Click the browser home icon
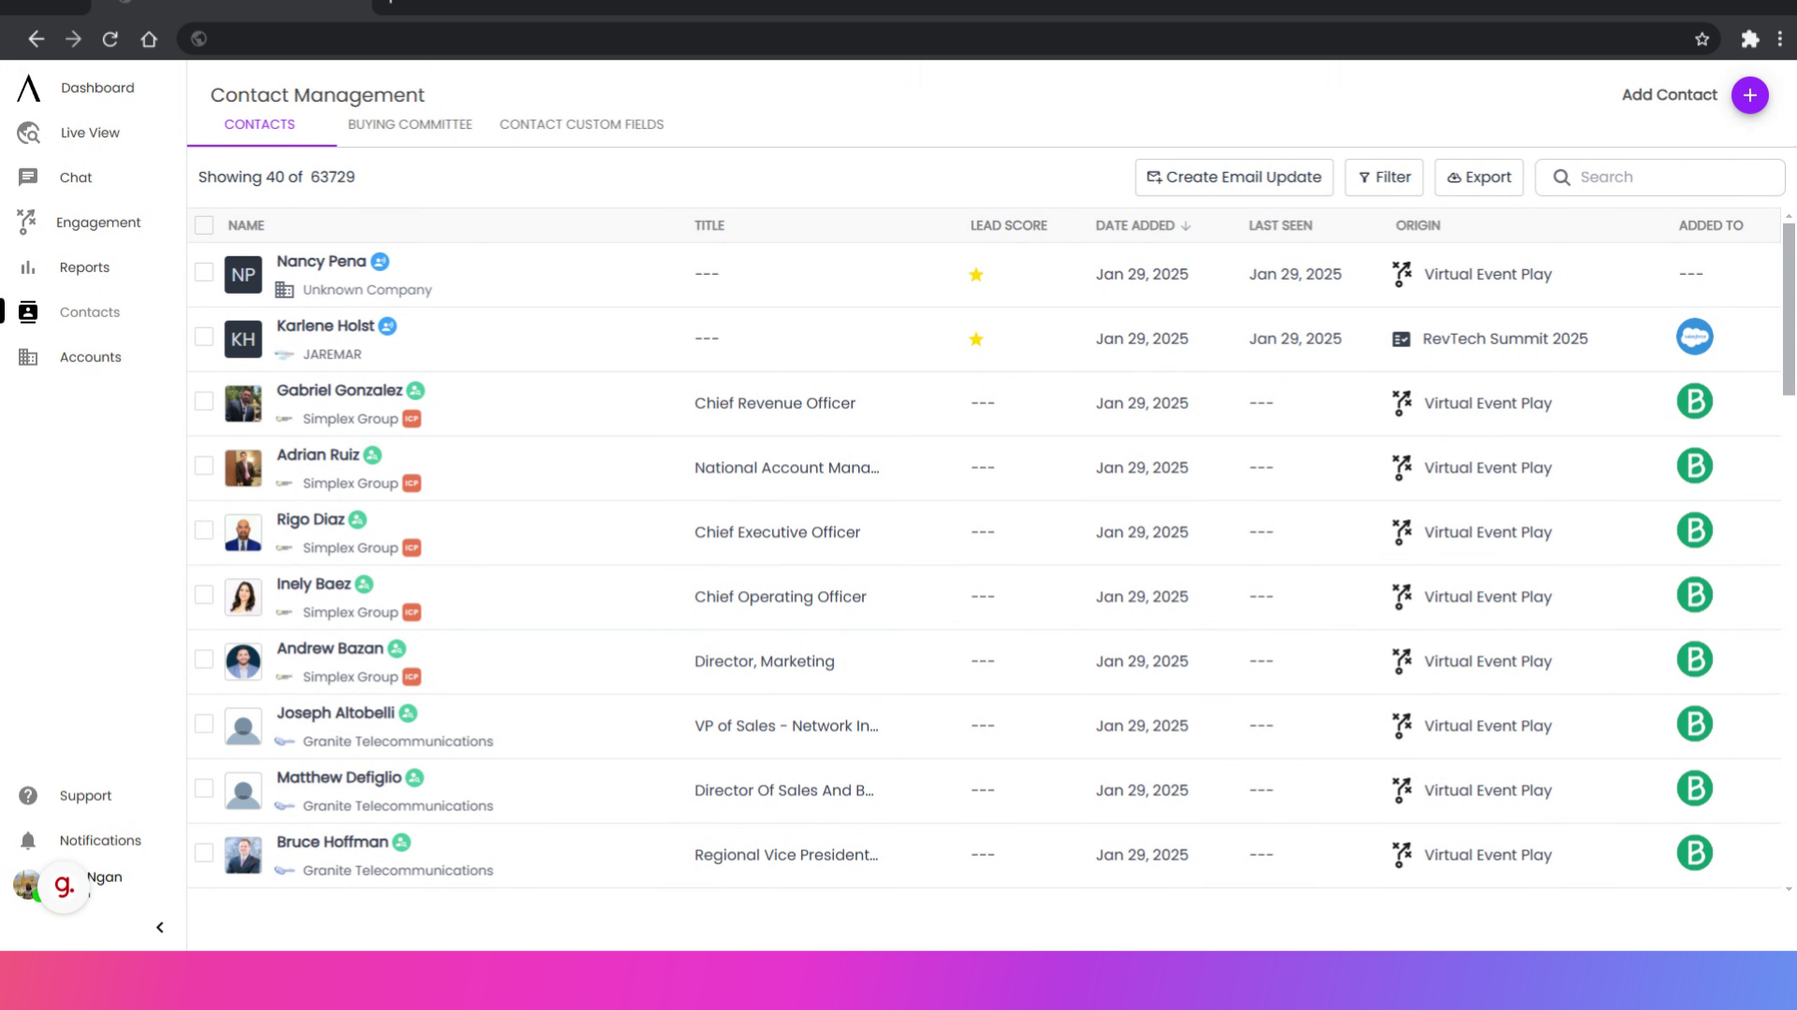The width and height of the screenshot is (1797, 1010). tap(149, 39)
